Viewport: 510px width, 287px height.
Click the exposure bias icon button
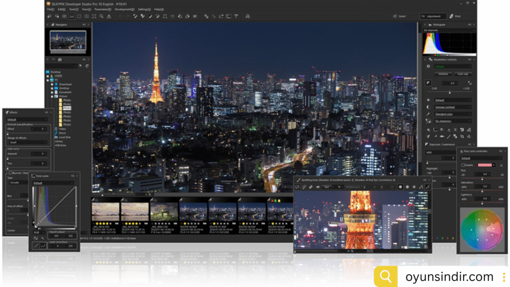(428, 83)
